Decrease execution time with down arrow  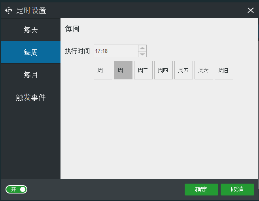coord(142,54)
